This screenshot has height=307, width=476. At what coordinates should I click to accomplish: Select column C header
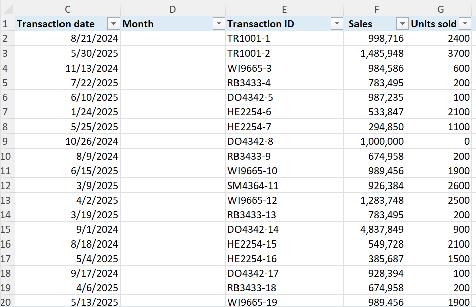[x=68, y=9]
